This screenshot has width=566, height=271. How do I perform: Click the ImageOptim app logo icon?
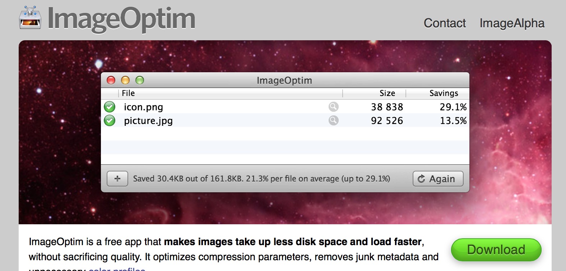click(30, 18)
